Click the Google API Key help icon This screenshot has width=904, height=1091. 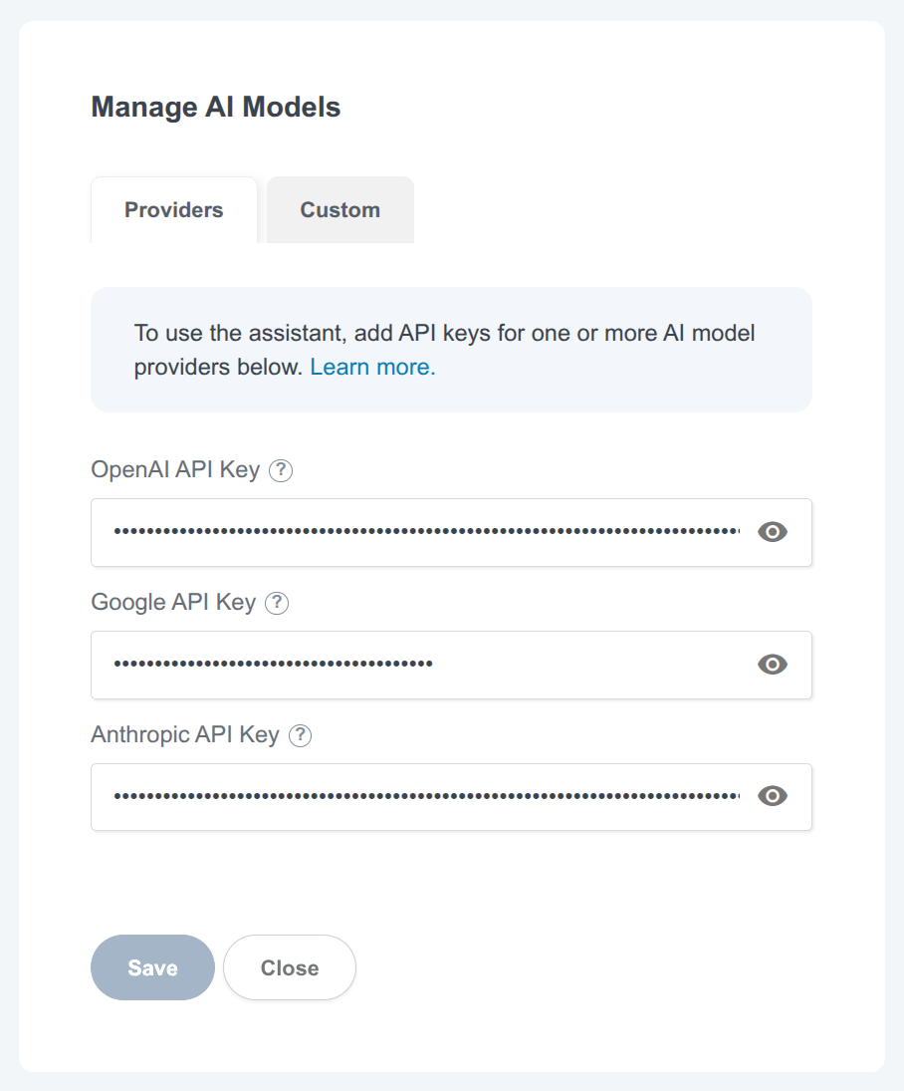coord(278,603)
